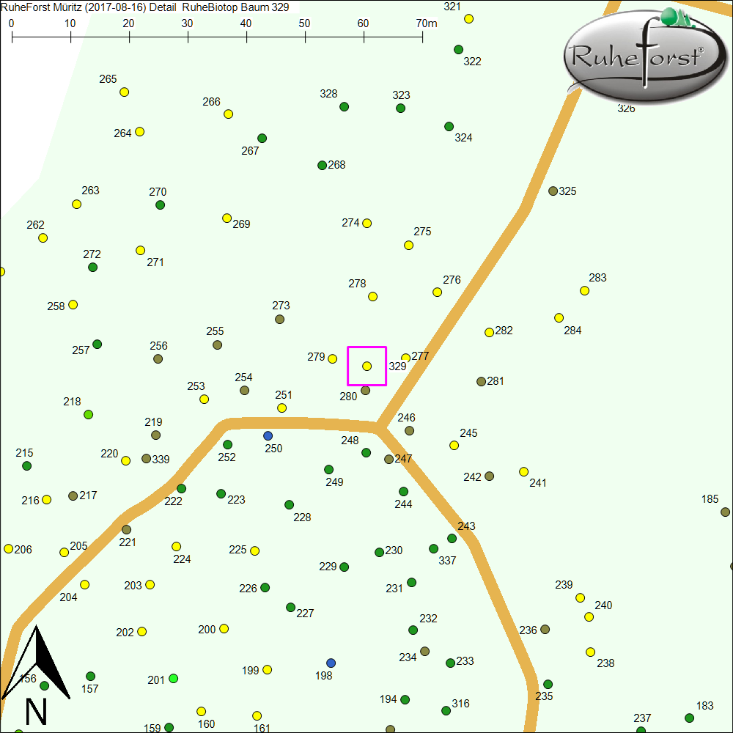Click the yellow tree marker 199
733x733 pixels.
268,670
